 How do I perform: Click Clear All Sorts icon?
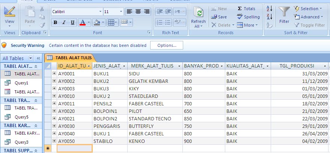[x=270, y=25]
